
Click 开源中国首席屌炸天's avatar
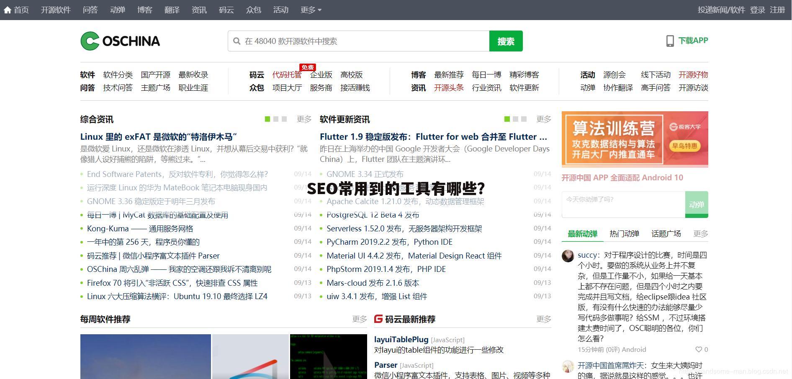(568, 366)
